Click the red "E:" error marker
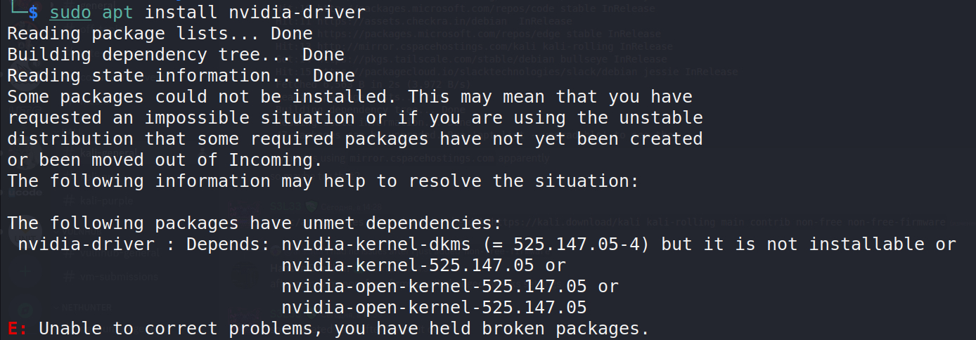976x340 pixels. [x=18, y=329]
